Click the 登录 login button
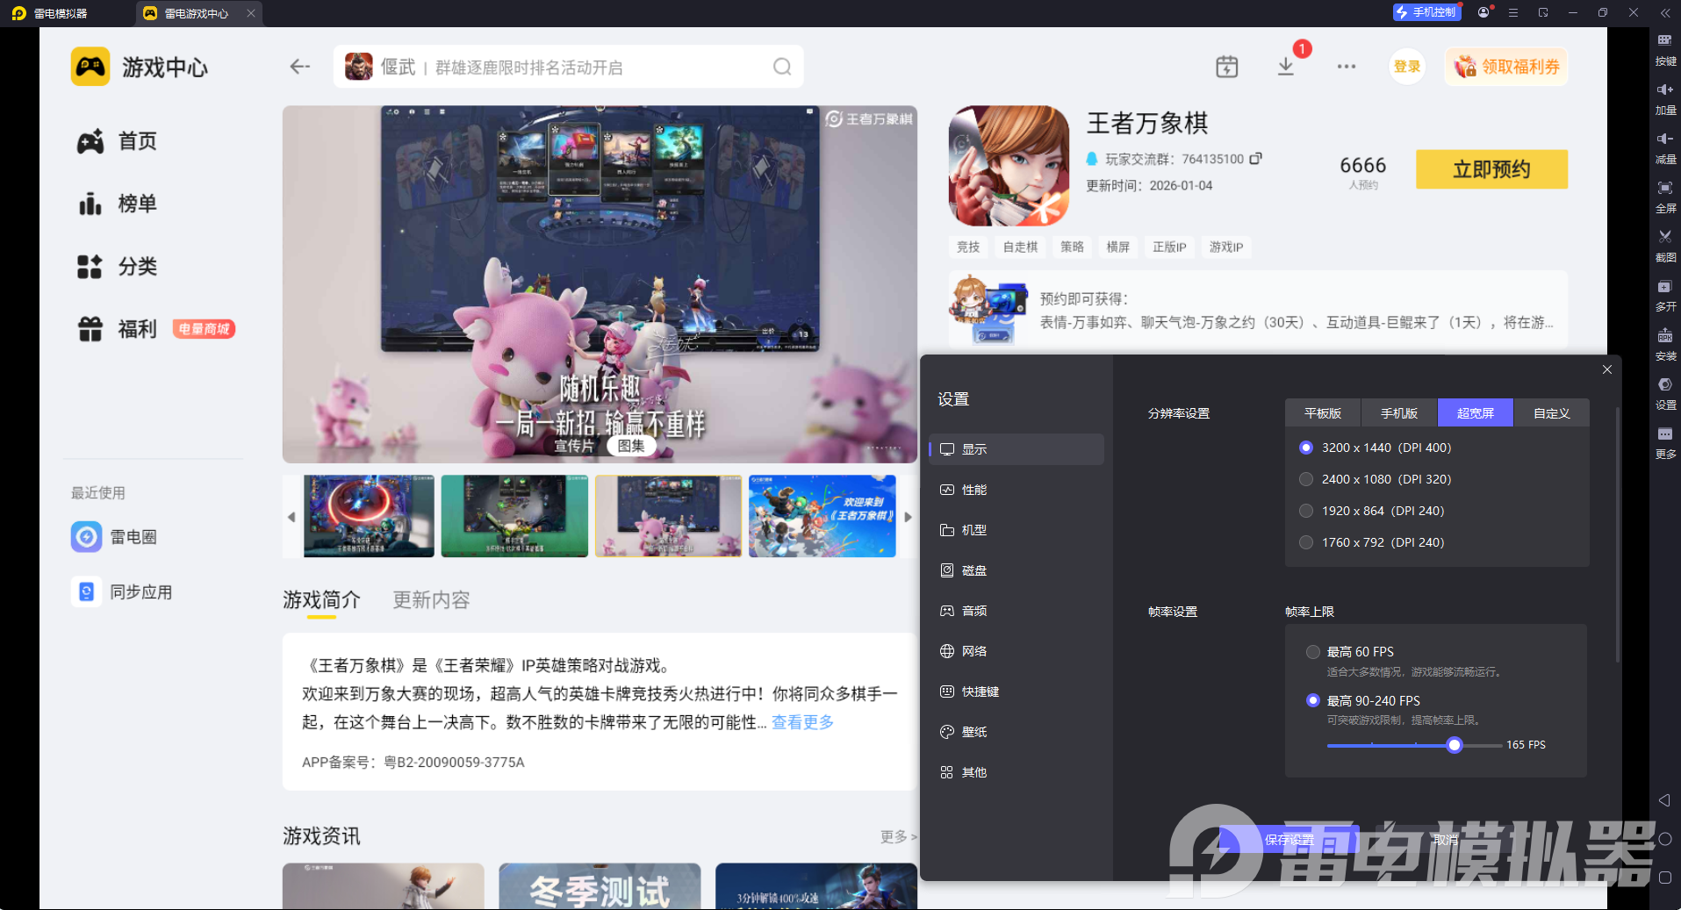The image size is (1681, 910). pyautogui.click(x=1407, y=67)
